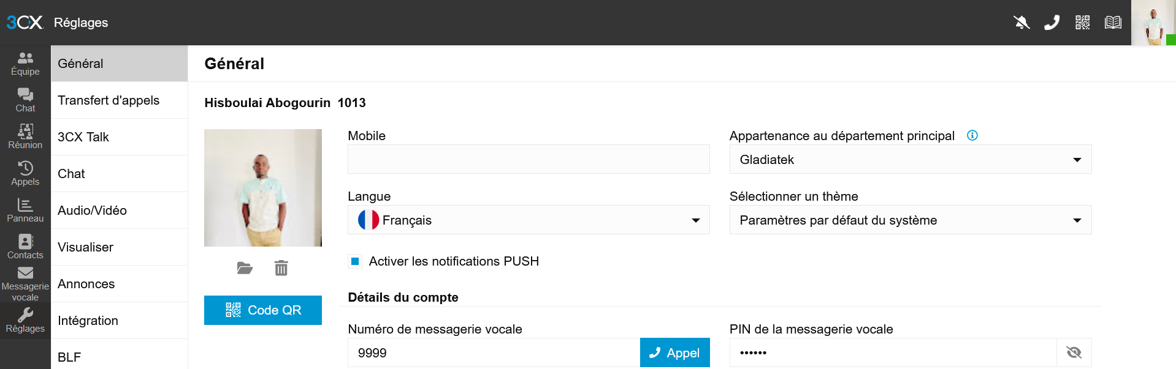
Task: Expand the Sélectionner un thème dropdown
Action: (x=910, y=220)
